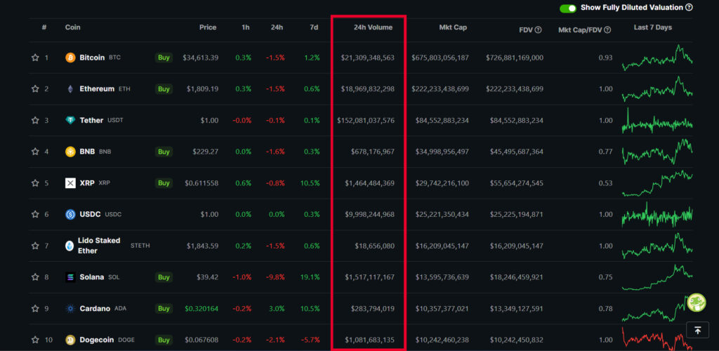719x351 pixels.
Task: Open the Ethereum coin page link
Action: coord(97,89)
